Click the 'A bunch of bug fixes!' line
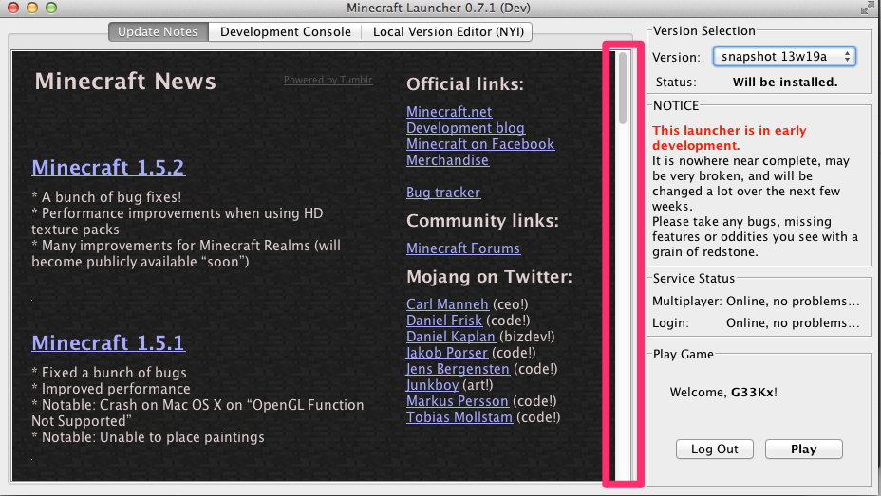This screenshot has width=881, height=496. point(106,197)
